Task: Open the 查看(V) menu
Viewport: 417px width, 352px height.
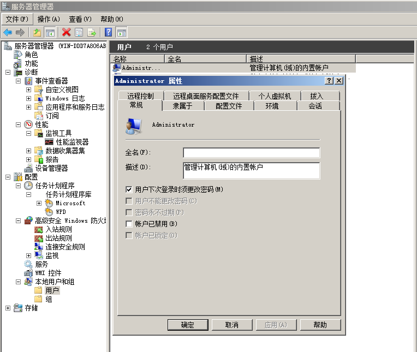Action: point(80,19)
